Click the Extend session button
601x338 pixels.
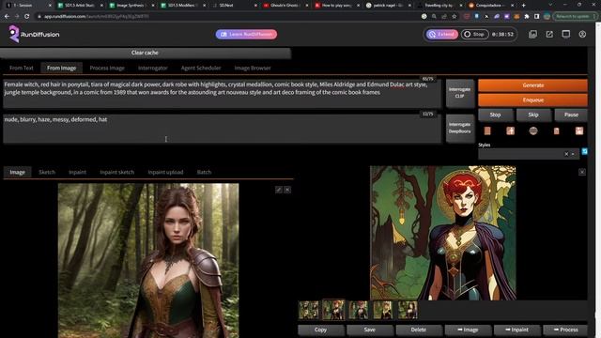(x=442, y=34)
